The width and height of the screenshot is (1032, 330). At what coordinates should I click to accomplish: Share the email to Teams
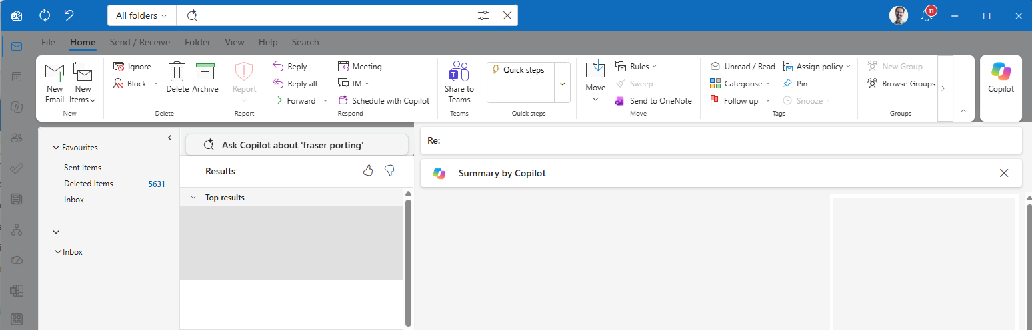[459, 82]
